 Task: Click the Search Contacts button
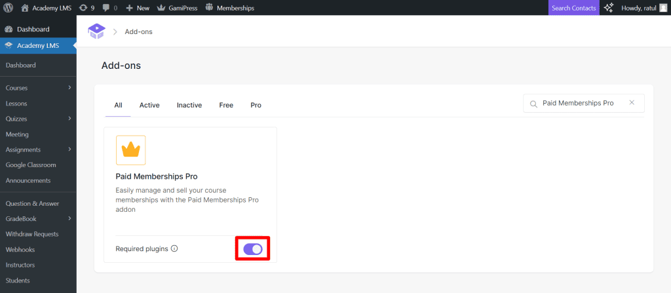click(x=574, y=8)
